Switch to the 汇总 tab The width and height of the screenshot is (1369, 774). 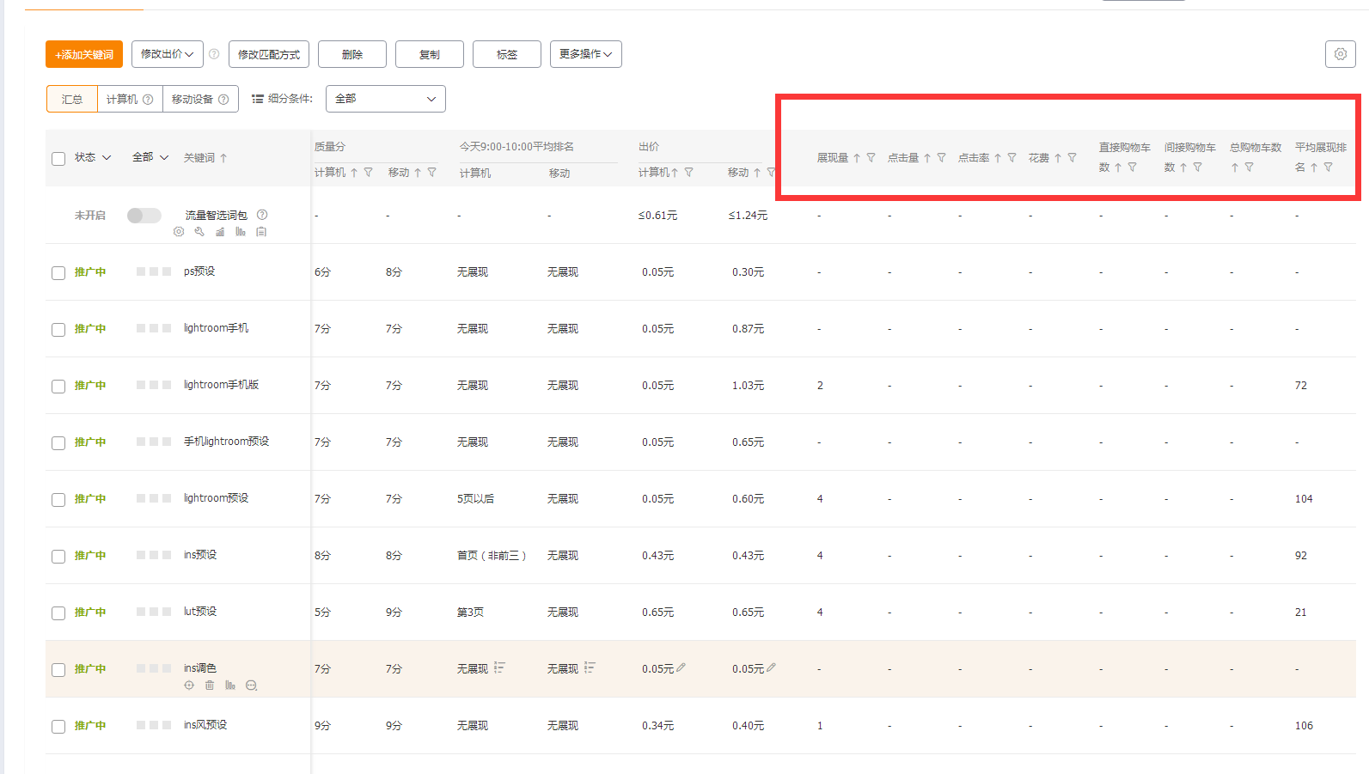click(72, 99)
